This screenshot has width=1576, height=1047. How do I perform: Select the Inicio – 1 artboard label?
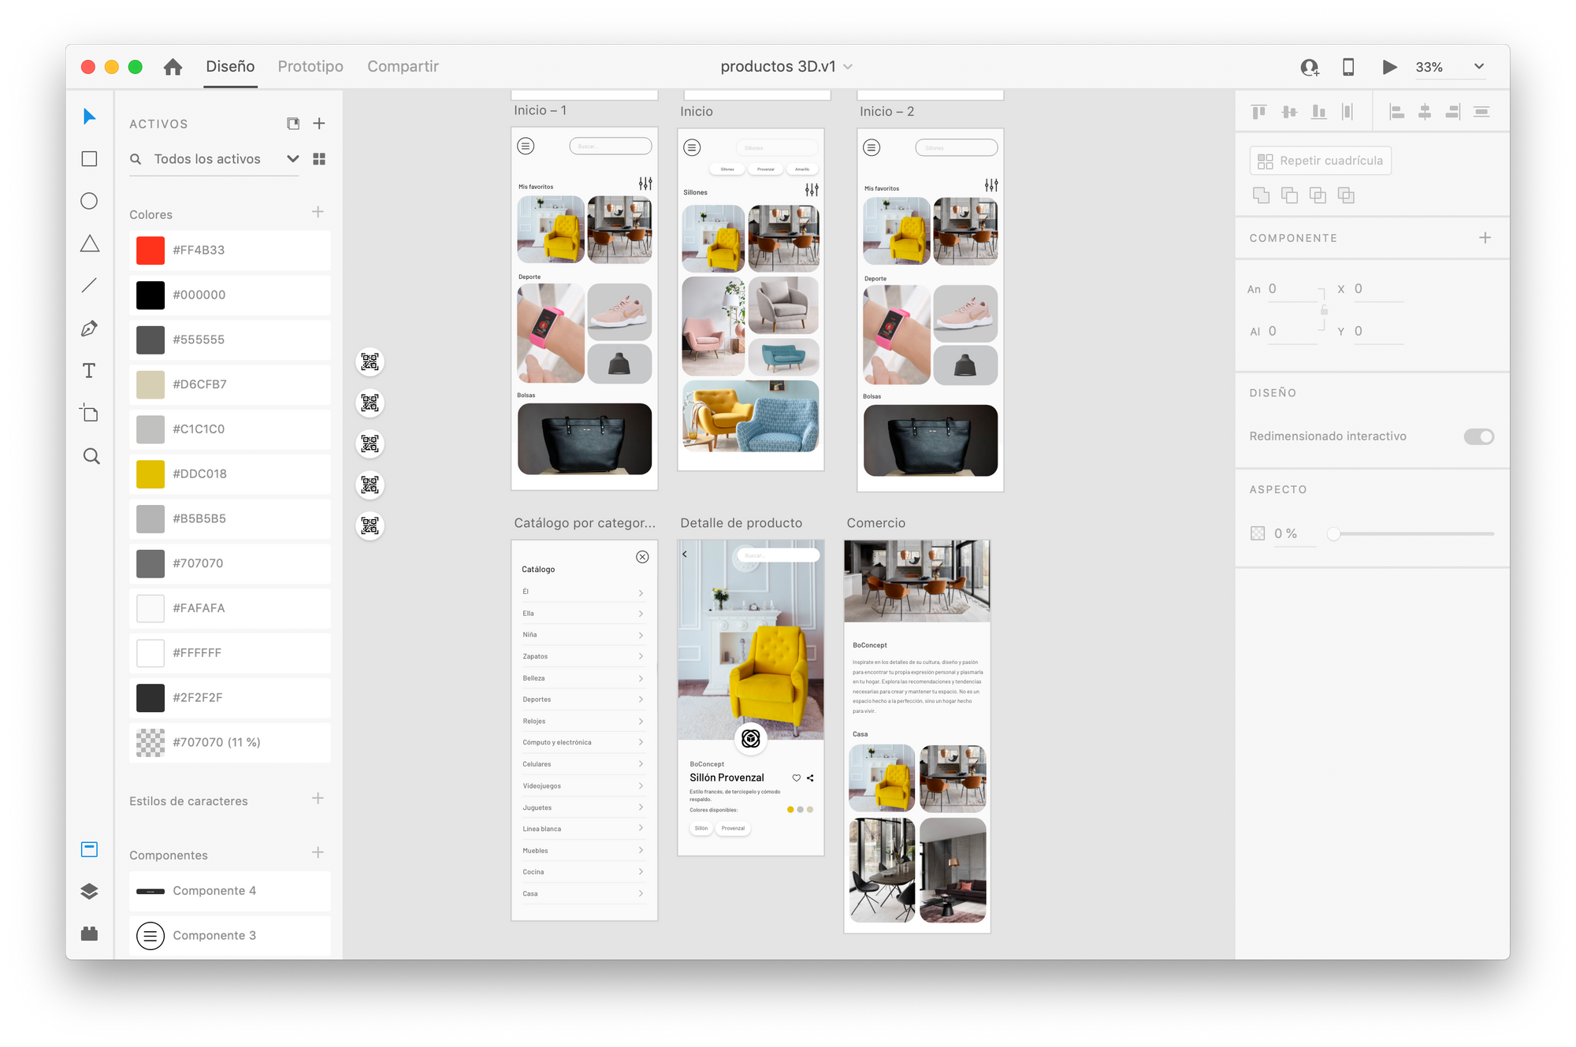540,110
